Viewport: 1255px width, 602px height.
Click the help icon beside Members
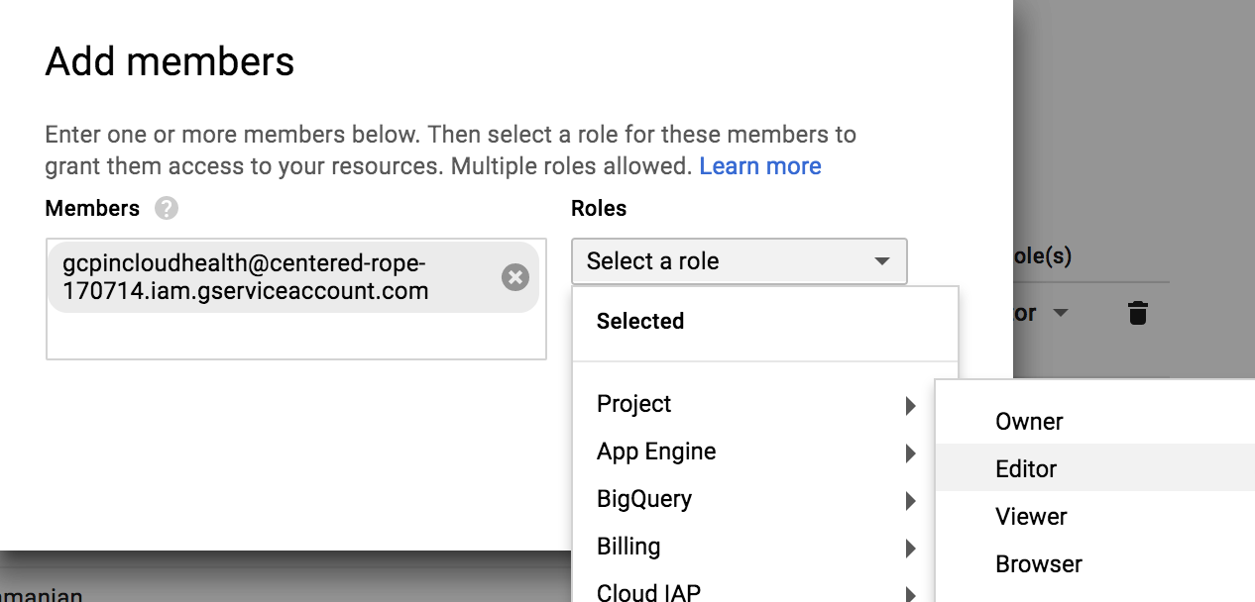[167, 209]
